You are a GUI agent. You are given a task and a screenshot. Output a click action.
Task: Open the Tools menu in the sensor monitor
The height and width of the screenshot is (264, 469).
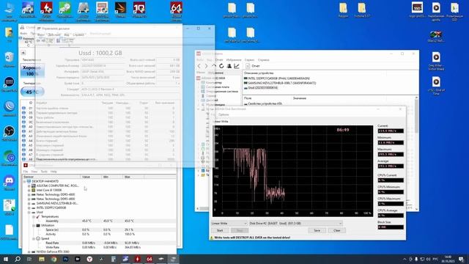point(44,172)
